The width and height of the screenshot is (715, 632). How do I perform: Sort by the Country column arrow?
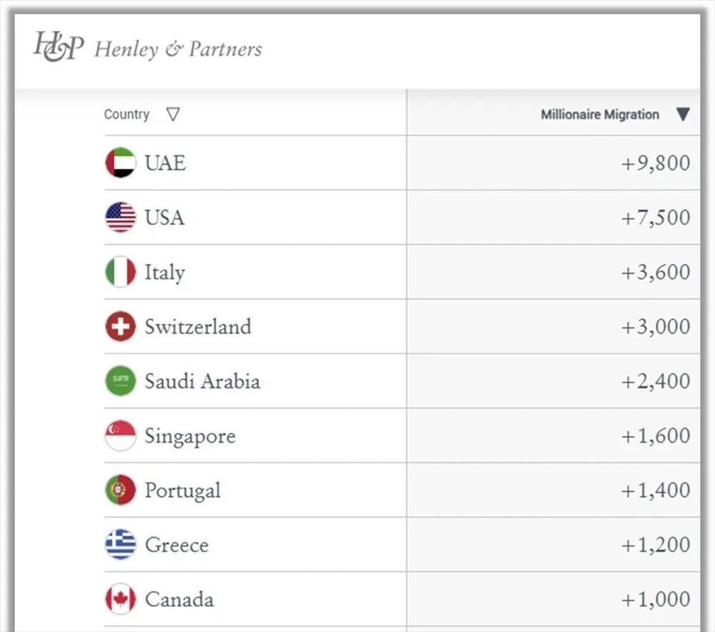coord(172,115)
